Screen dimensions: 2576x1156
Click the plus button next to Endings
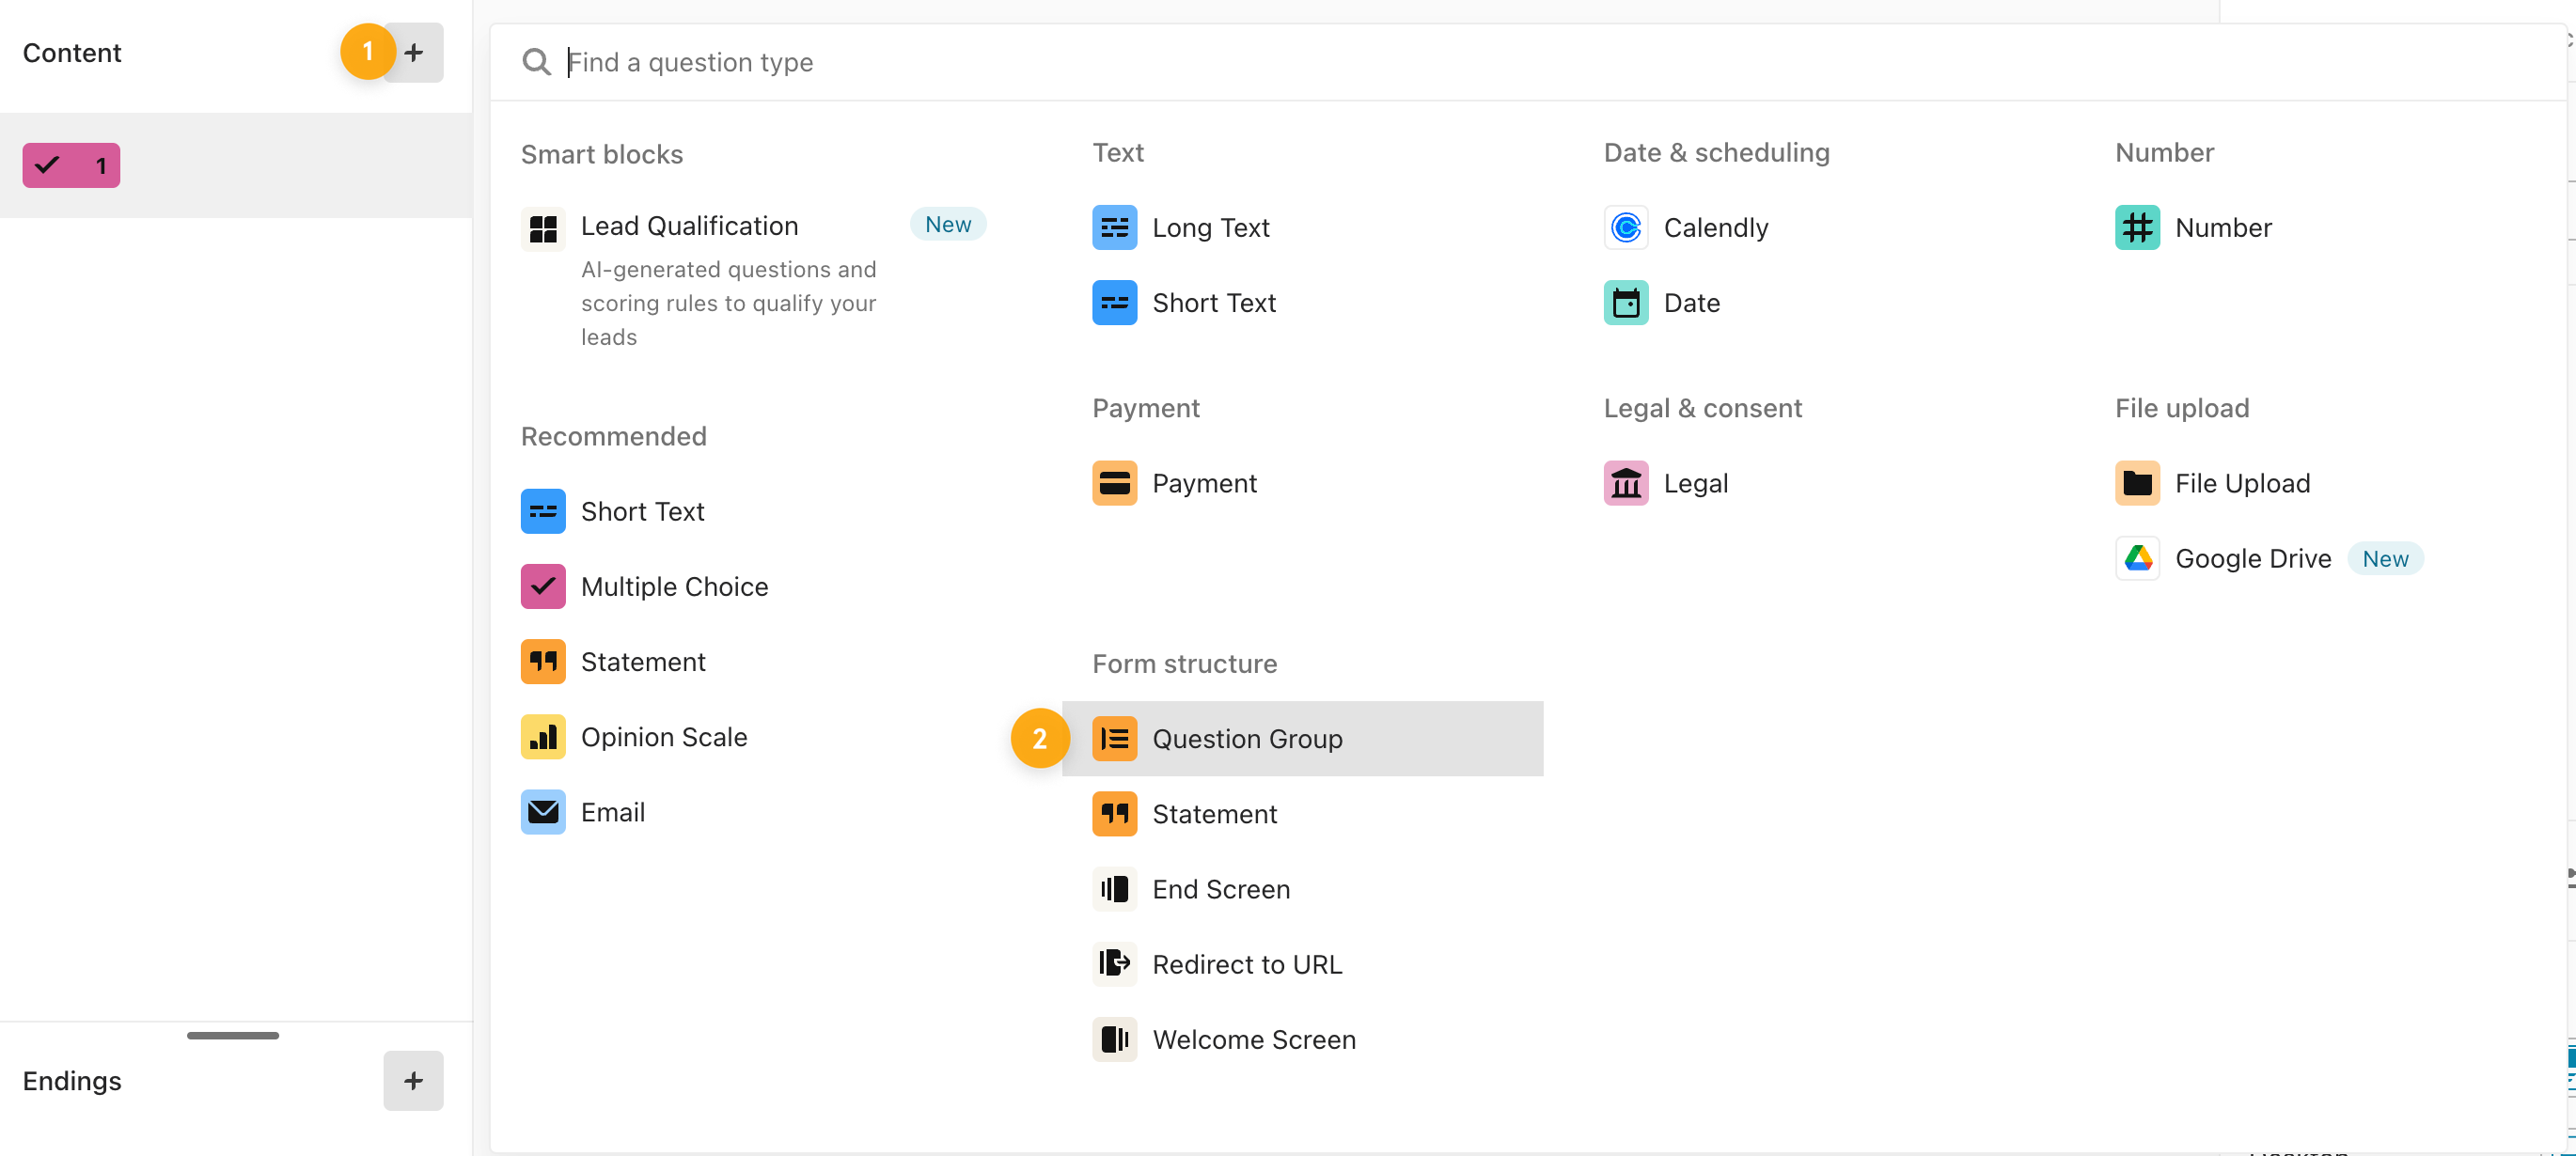413,1081
